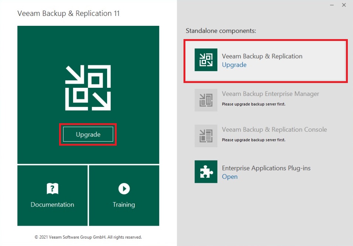Image resolution: width=353 pixels, height=246 pixels.
Task: Minimize the installer window
Action: tap(332, 5)
